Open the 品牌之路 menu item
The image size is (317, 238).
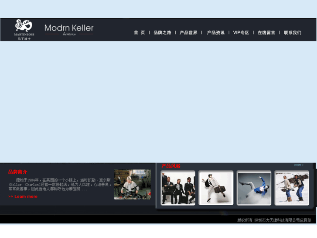[162, 33]
